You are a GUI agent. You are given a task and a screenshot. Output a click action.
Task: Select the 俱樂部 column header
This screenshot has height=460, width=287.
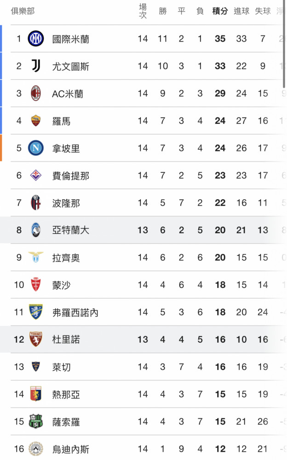tap(23, 11)
